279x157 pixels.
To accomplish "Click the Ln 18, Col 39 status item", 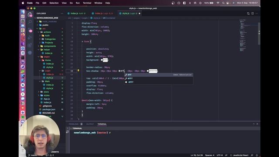I will [197, 155].
